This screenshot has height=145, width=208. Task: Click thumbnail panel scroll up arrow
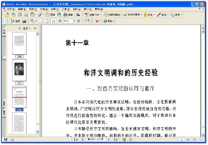37,34
